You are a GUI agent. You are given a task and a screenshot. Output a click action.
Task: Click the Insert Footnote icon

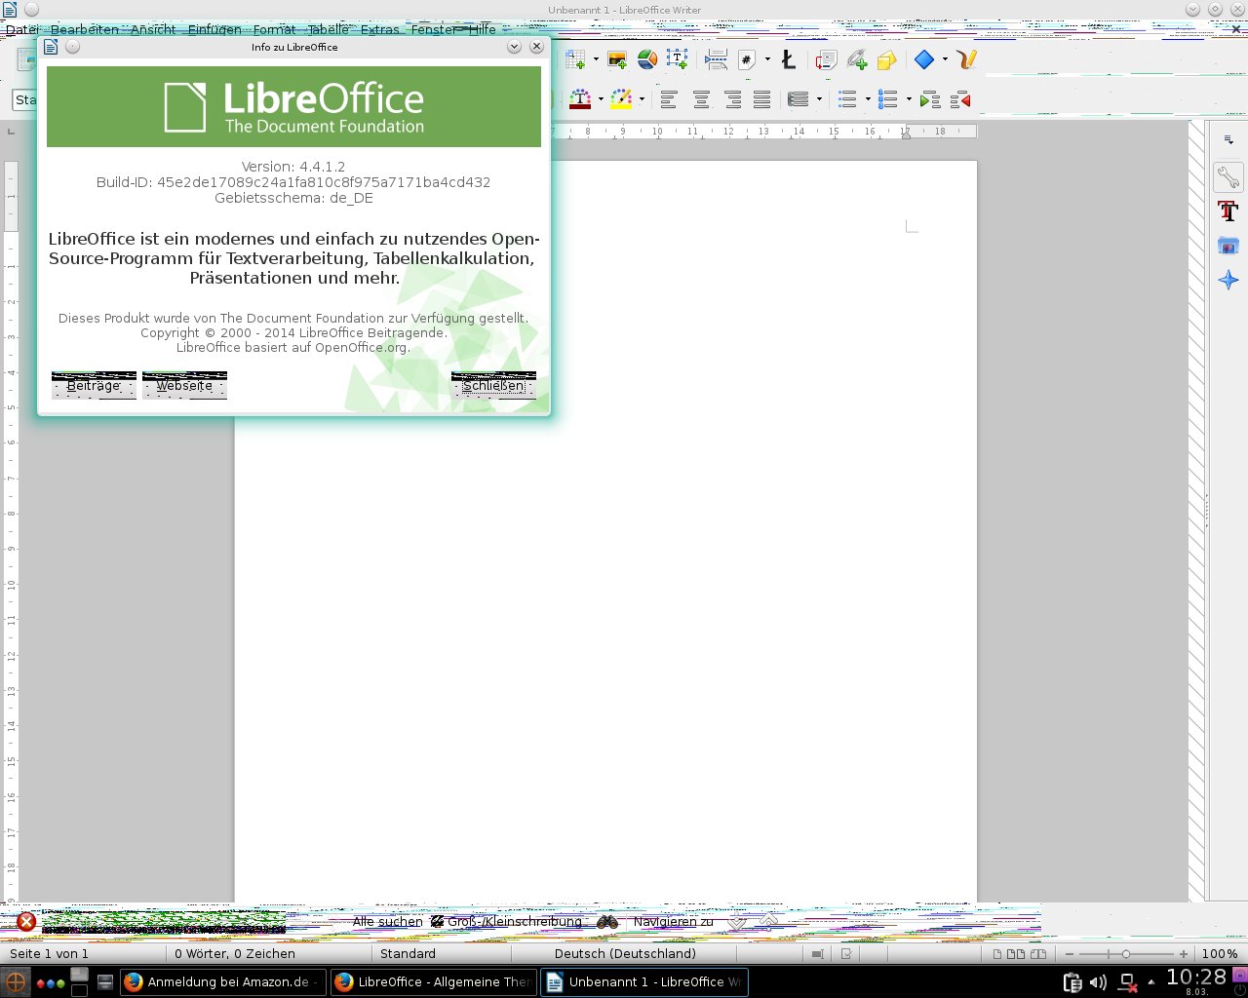click(x=826, y=59)
